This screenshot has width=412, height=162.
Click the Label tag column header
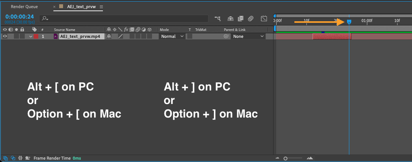(x=34, y=30)
